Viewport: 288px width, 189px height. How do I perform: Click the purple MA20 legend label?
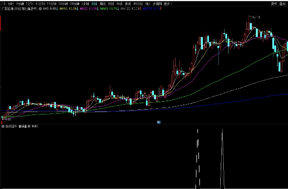pos(89,8)
